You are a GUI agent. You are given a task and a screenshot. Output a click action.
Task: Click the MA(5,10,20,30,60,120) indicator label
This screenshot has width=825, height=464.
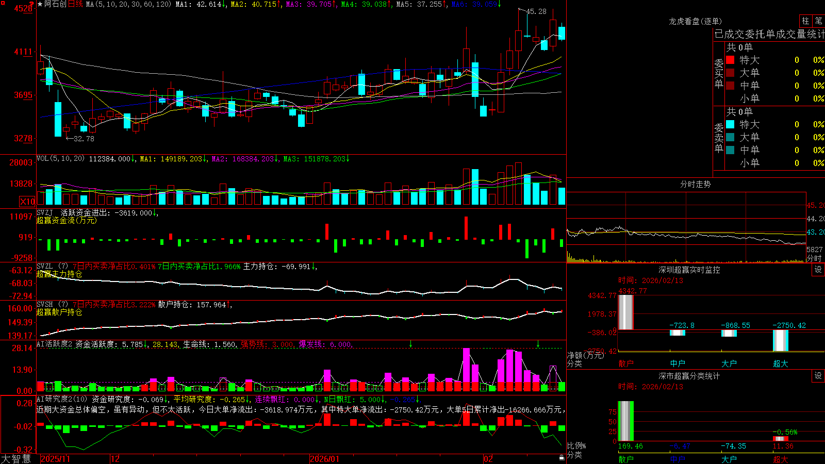128,4
